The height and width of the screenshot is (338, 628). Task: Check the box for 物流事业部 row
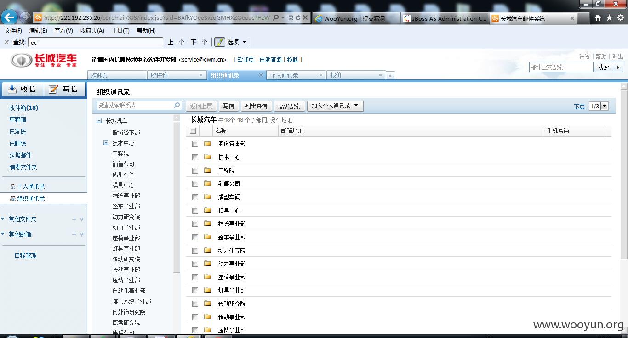(x=195, y=224)
